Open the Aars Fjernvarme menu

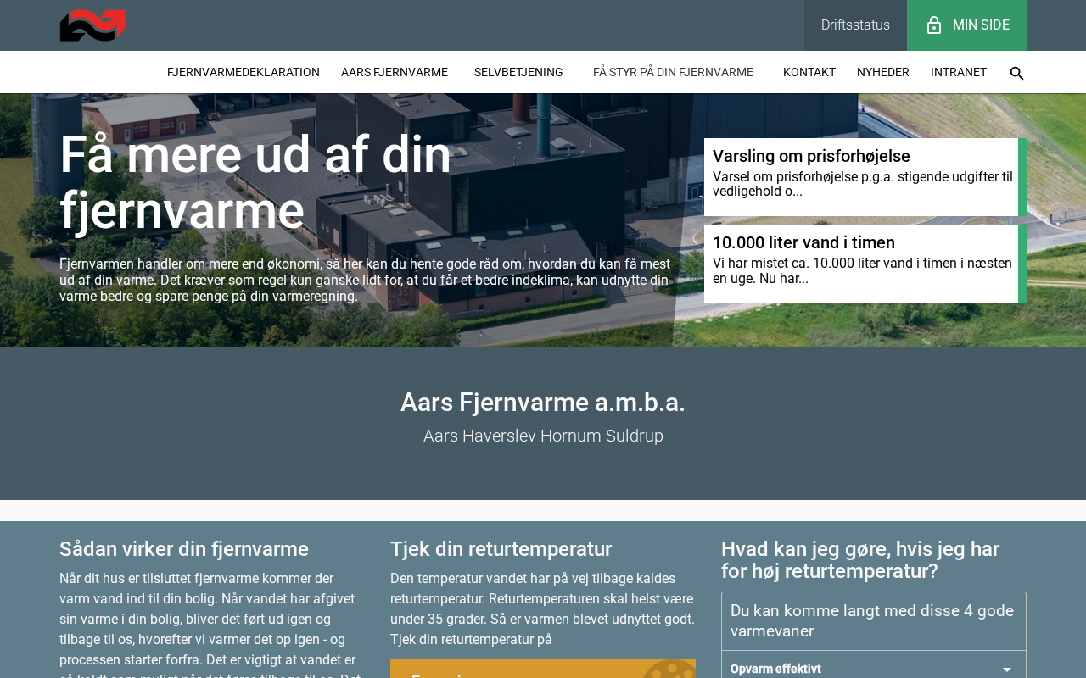395,72
